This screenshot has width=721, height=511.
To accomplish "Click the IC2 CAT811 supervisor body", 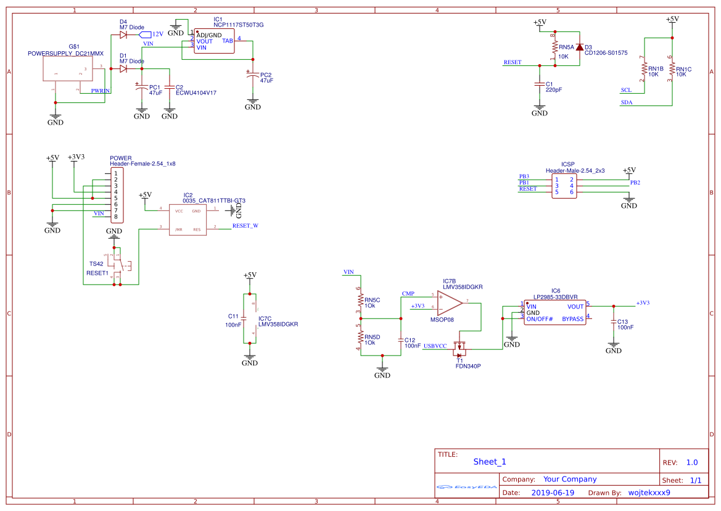I will 187,220.
